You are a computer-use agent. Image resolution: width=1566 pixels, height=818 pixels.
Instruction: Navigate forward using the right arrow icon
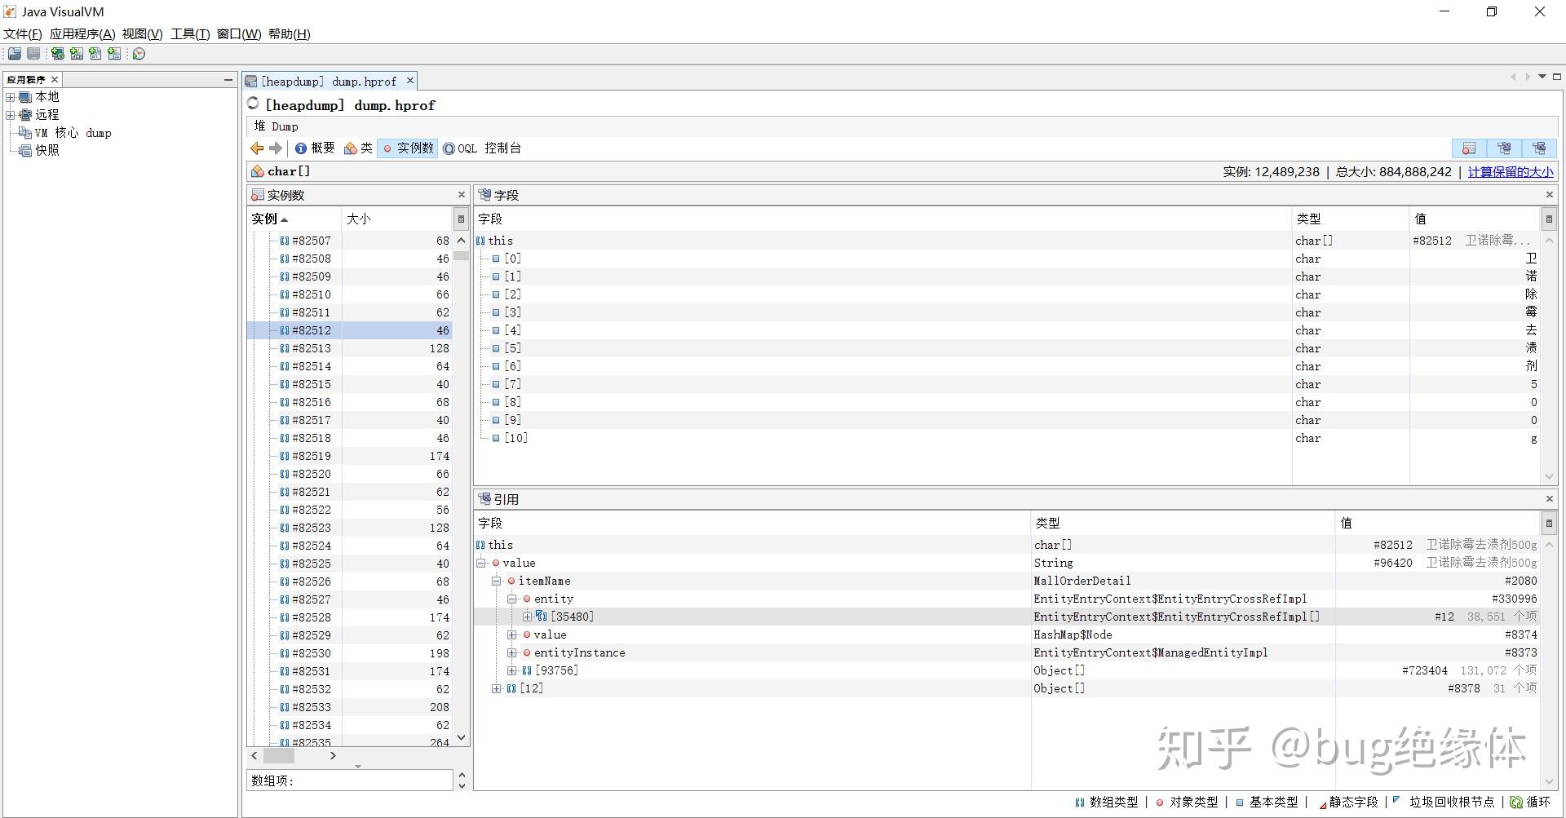(276, 148)
